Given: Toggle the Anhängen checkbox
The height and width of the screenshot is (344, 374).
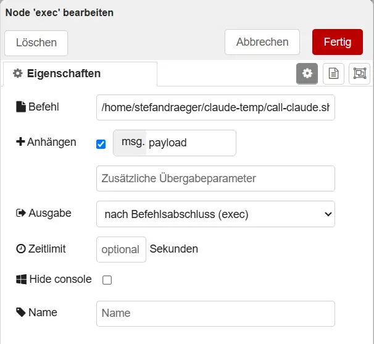Looking at the screenshot, I should click(101, 144).
